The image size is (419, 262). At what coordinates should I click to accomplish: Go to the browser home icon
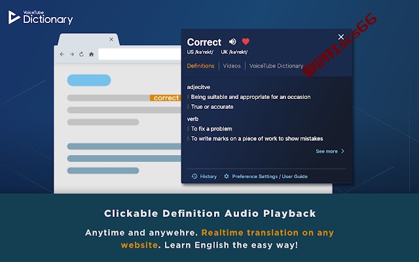click(91, 54)
